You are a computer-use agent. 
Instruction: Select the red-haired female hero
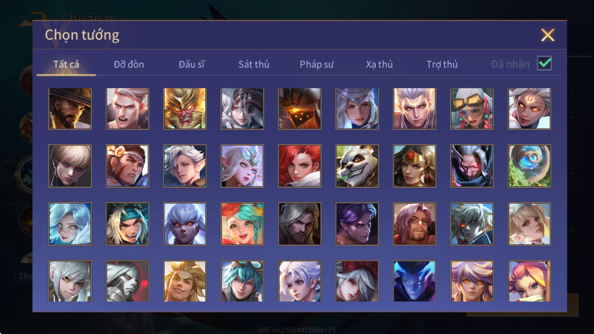click(300, 166)
